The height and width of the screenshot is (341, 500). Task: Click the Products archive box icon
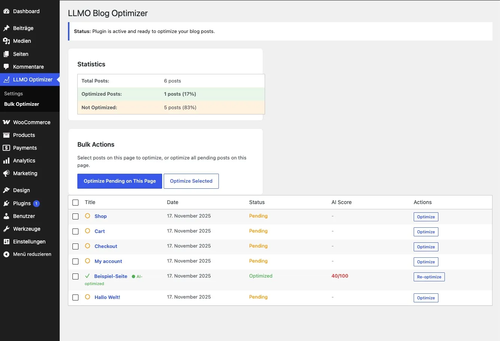point(6,135)
